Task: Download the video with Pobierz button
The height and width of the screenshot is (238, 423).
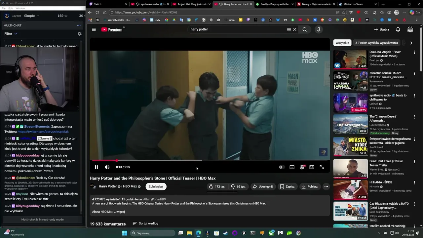Action: pyautogui.click(x=310, y=186)
